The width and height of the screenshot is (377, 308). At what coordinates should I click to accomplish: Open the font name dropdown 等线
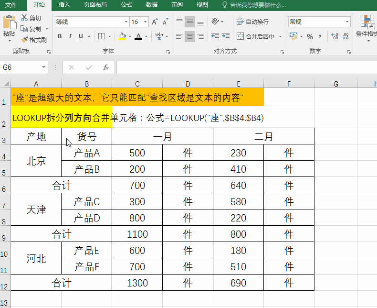[126, 22]
